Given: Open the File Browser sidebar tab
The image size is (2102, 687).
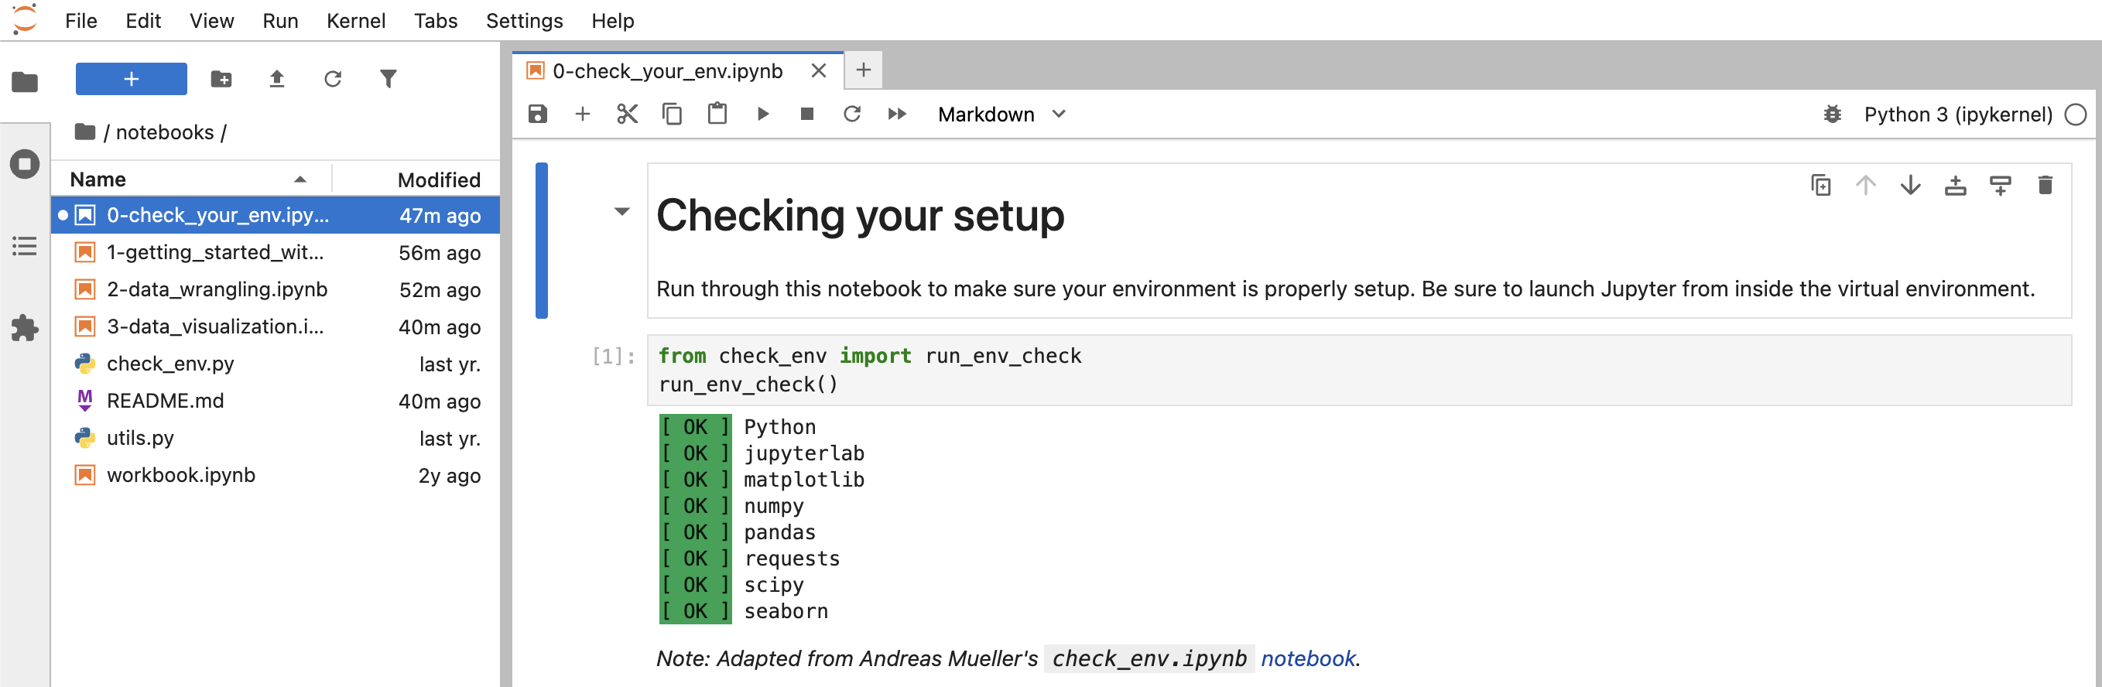Looking at the screenshot, I should 25,81.
